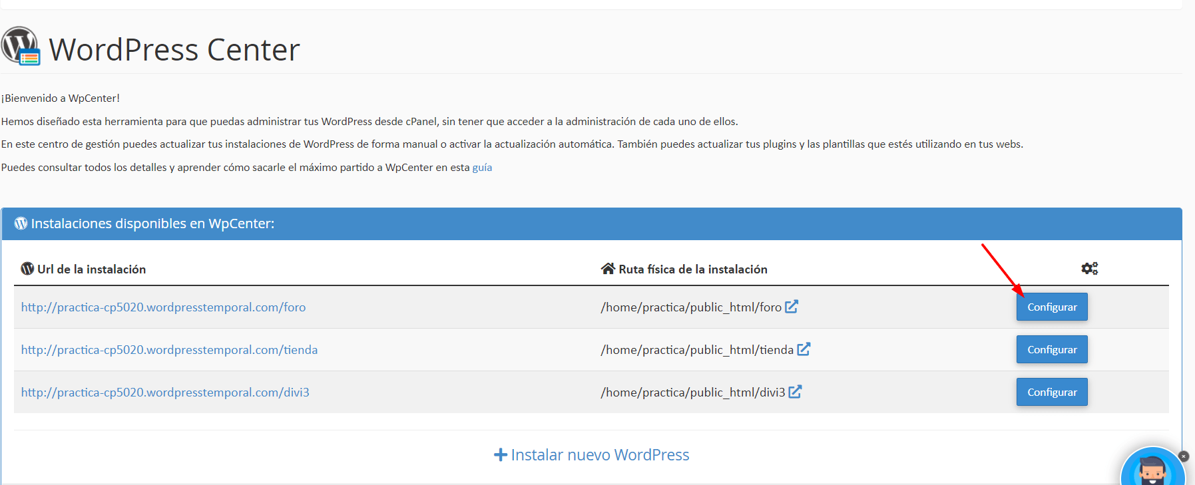The width and height of the screenshot is (1195, 485).
Task: Click WordPress icon in blue panel header
Action: [x=21, y=224]
